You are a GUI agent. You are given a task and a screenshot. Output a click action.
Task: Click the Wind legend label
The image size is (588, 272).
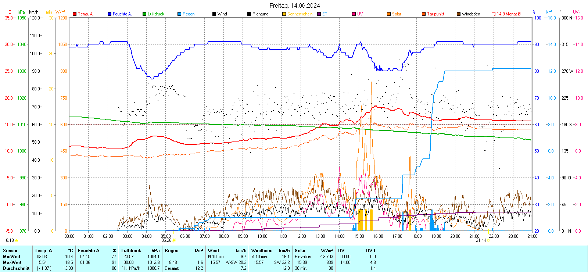point(222,14)
